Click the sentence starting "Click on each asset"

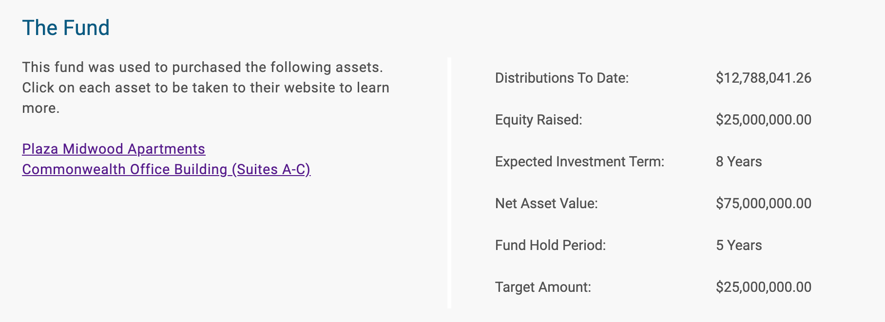click(205, 88)
